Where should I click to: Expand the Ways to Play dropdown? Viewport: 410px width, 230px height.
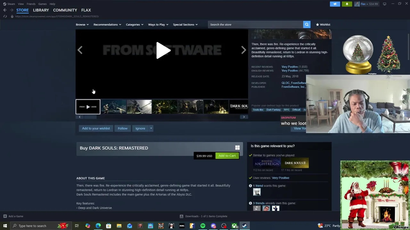pyautogui.click(x=158, y=25)
